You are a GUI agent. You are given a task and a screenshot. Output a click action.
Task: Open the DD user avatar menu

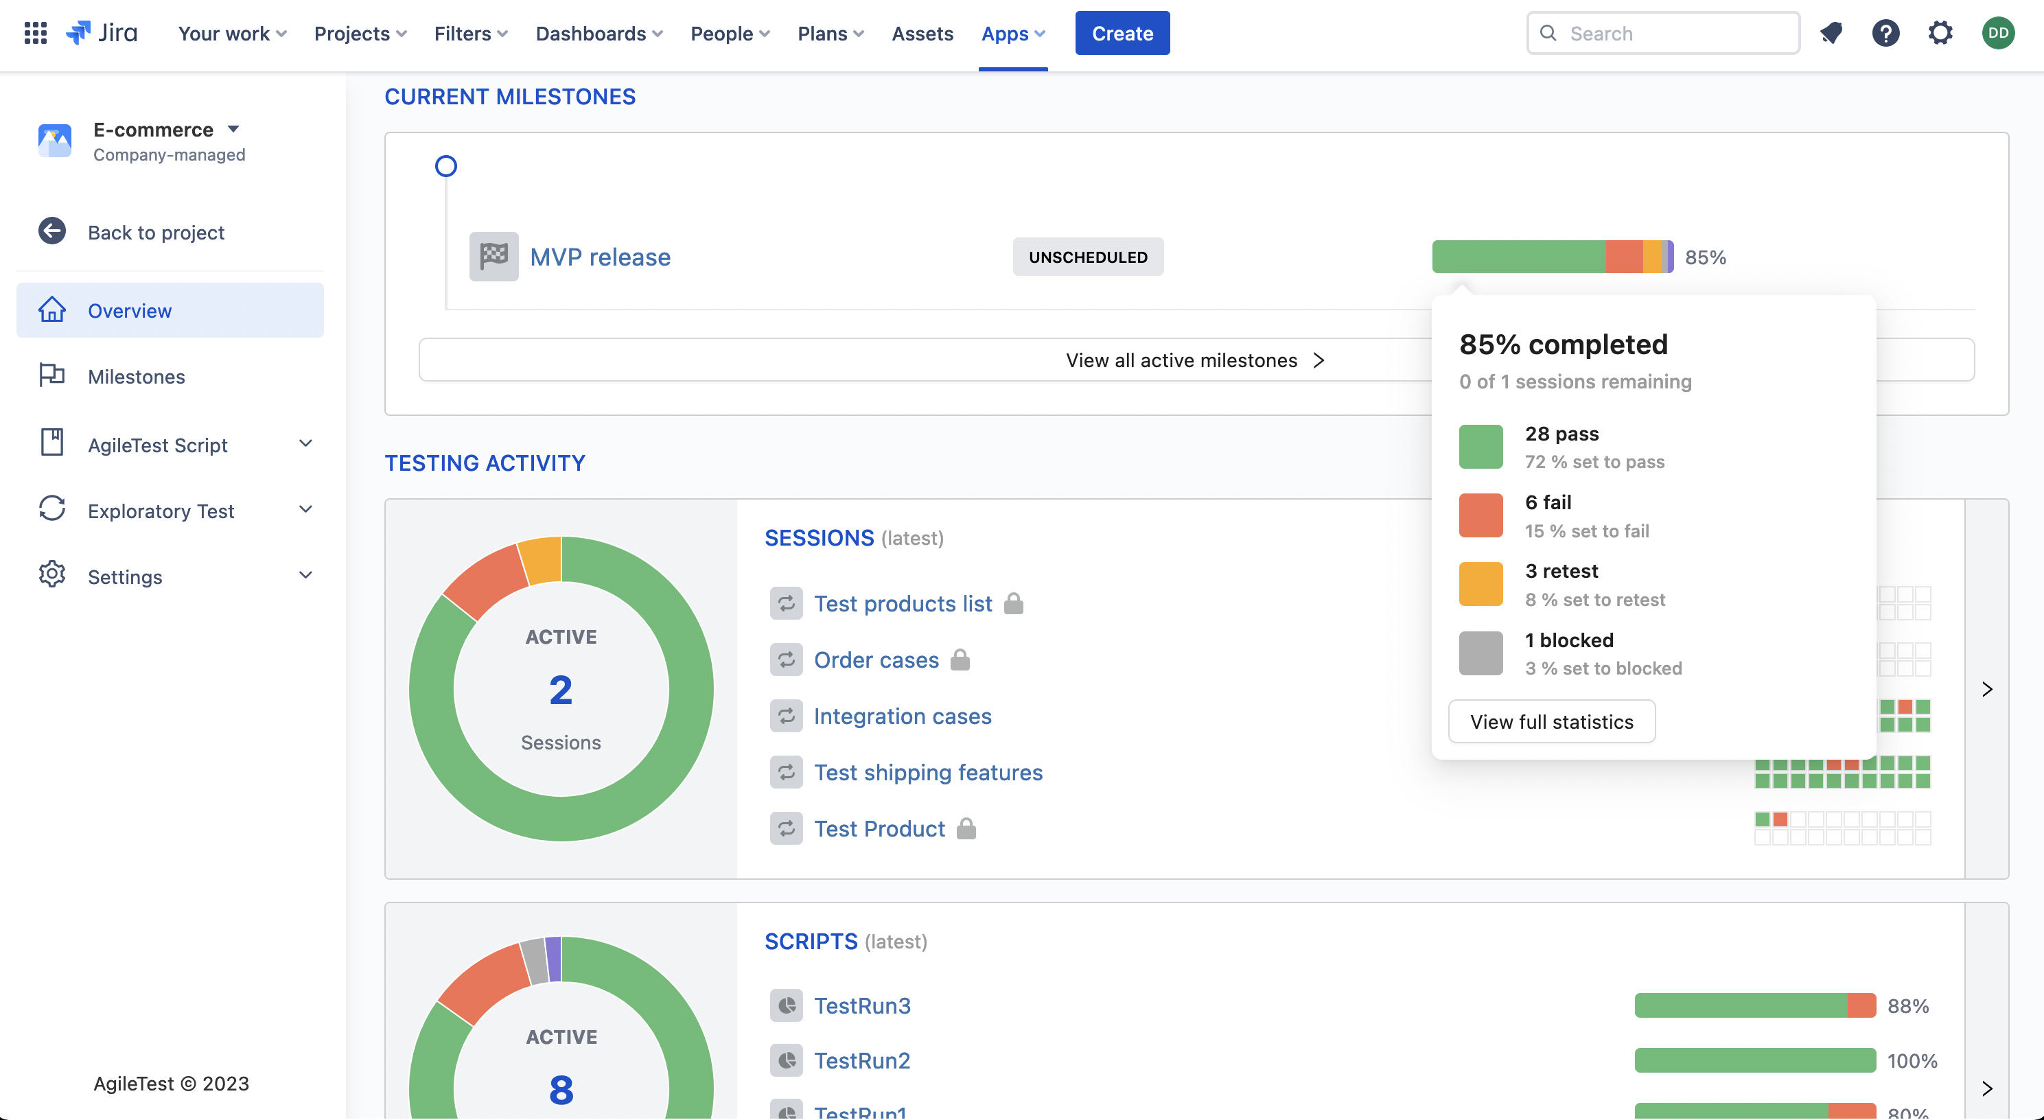(x=1998, y=34)
